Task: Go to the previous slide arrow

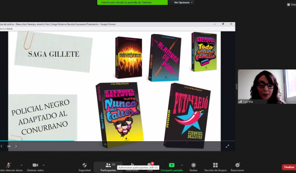Action: [x=1, y=146]
